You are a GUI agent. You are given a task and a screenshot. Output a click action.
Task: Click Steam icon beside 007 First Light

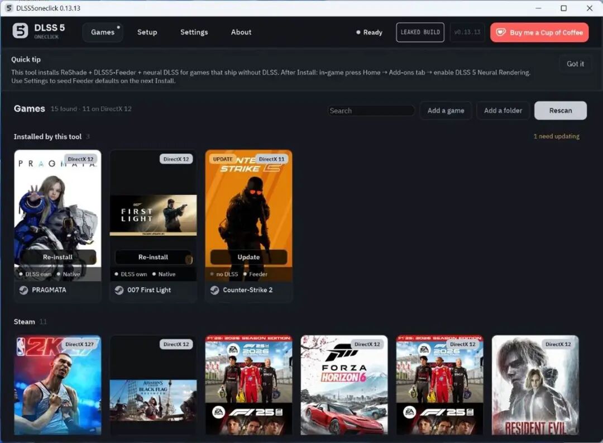pyautogui.click(x=119, y=290)
